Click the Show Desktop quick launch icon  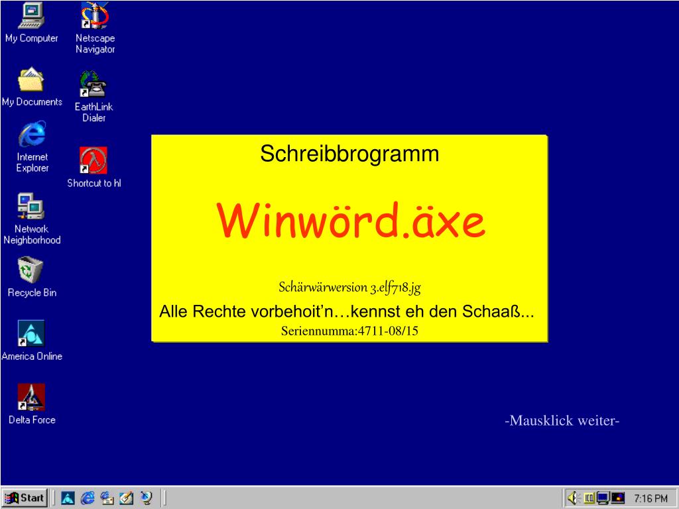tap(126, 498)
